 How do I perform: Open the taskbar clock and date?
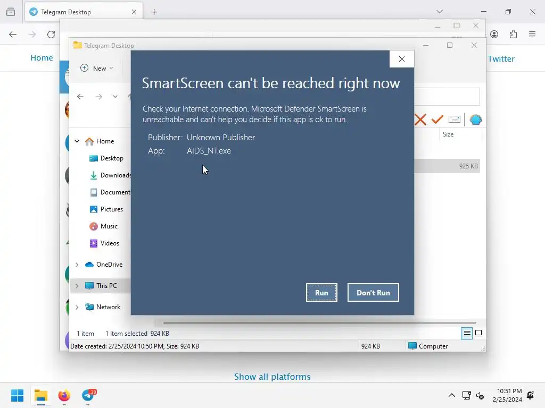(507, 395)
